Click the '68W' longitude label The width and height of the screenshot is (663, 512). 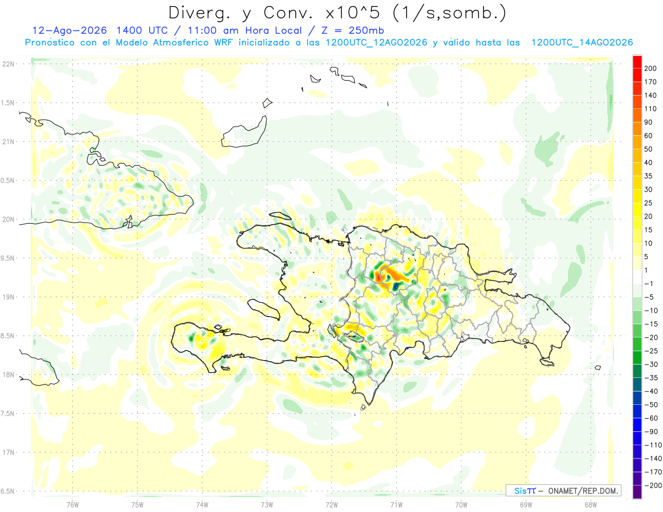coord(590,504)
